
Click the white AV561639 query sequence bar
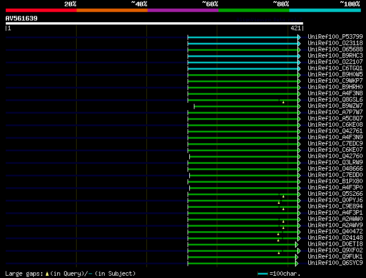(154, 23)
